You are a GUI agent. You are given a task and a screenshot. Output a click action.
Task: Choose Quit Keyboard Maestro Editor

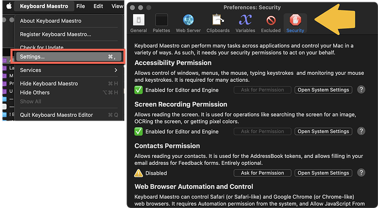[x=68, y=115]
